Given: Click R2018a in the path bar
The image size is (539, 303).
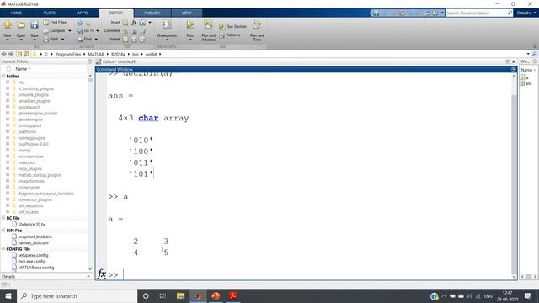Looking at the screenshot, I should point(118,54).
